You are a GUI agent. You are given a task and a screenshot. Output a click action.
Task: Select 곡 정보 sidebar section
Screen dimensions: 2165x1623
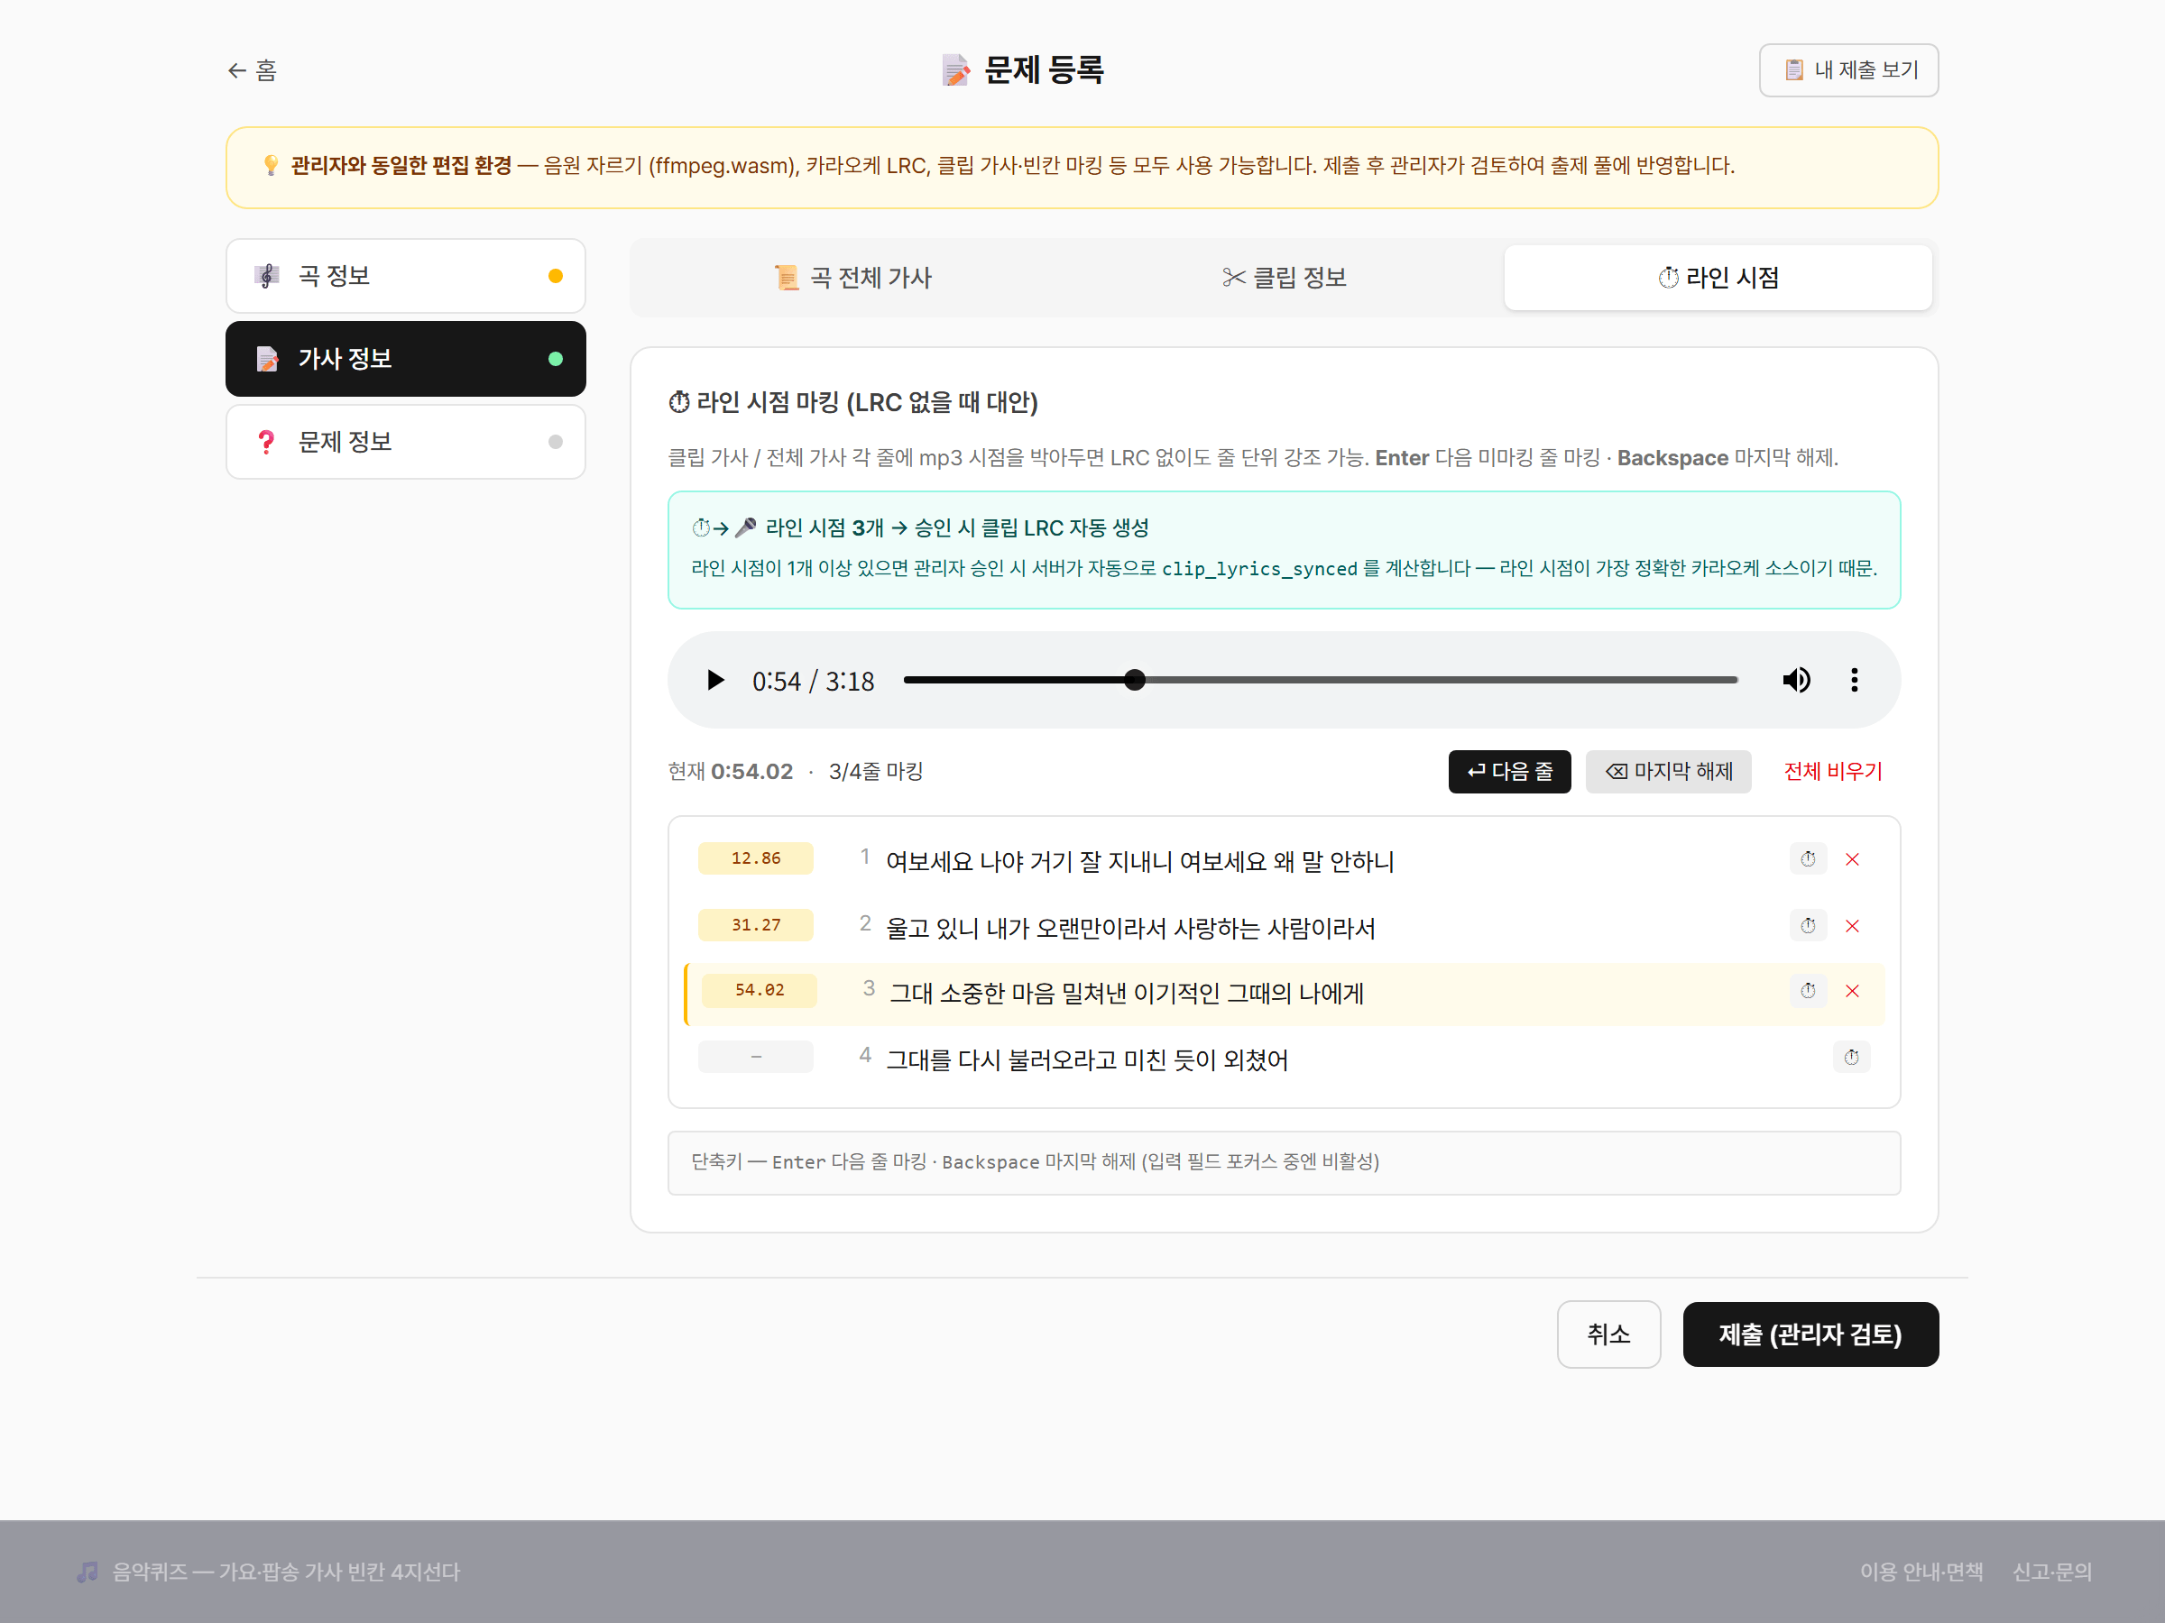(x=405, y=276)
